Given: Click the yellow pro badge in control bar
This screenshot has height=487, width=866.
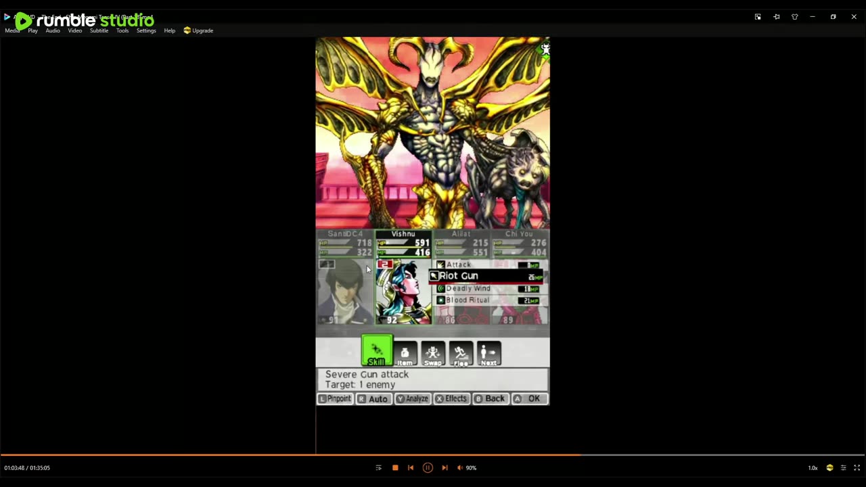Looking at the screenshot, I should (829, 467).
